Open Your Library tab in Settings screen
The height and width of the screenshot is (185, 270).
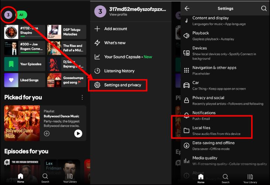(250, 178)
